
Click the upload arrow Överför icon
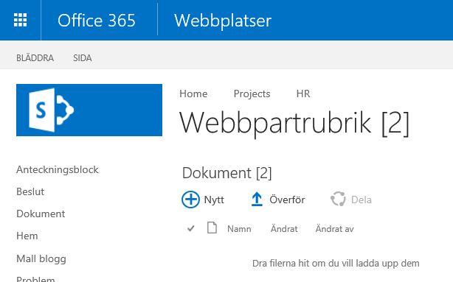257,200
